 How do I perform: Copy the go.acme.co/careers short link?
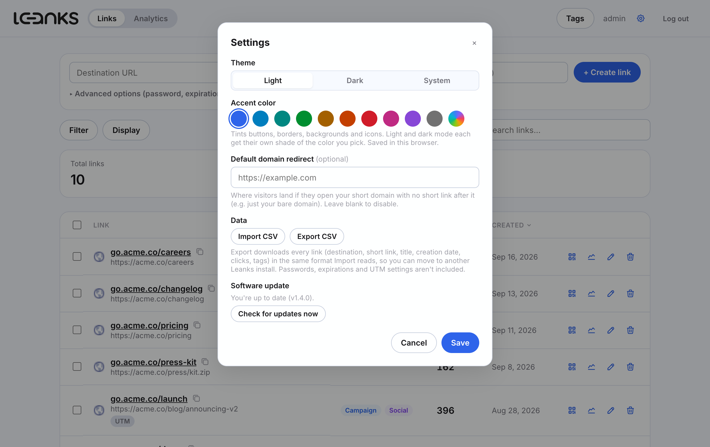click(x=200, y=252)
